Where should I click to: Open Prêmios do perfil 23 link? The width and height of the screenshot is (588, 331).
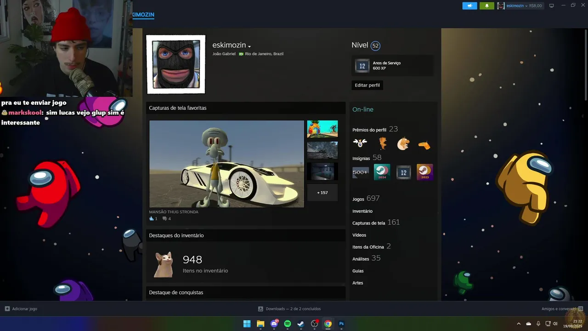[x=375, y=129]
